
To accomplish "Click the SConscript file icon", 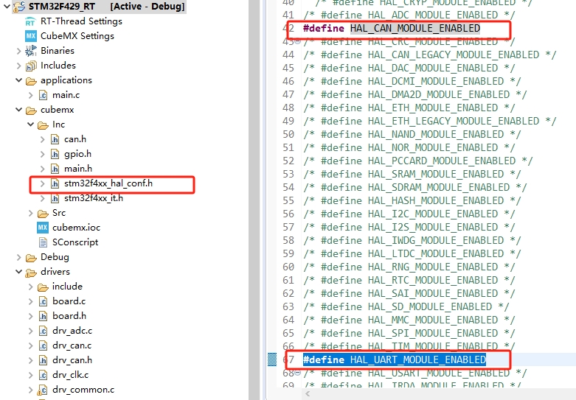I will coord(43,242).
